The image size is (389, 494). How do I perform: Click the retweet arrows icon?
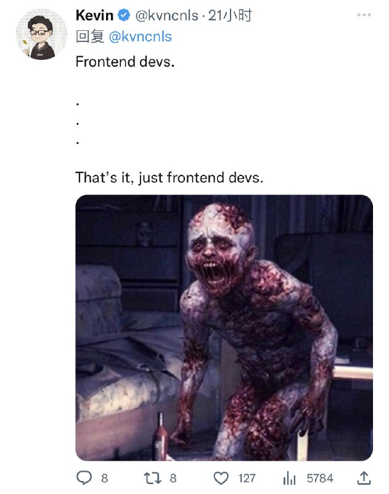pyautogui.click(x=152, y=478)
